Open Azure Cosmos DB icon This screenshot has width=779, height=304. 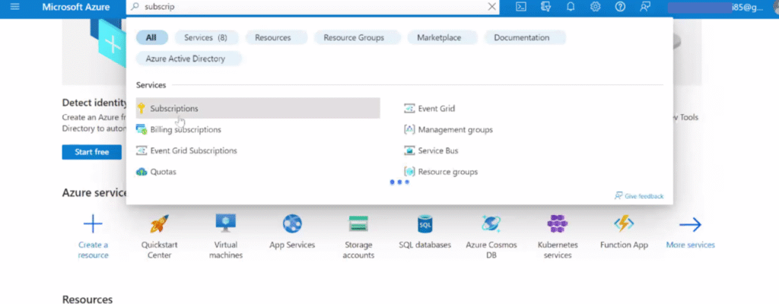pos(491,224)
